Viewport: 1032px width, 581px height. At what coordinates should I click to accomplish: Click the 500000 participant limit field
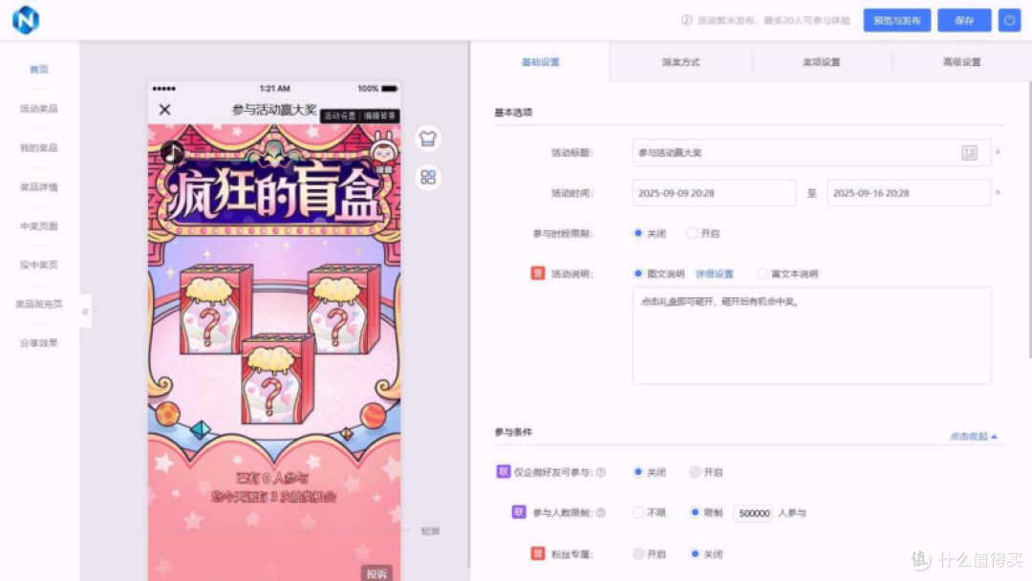[x=754, y=512]
